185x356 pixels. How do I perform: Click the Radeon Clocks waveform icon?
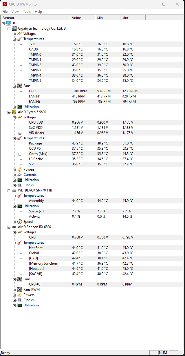point(19,300)
